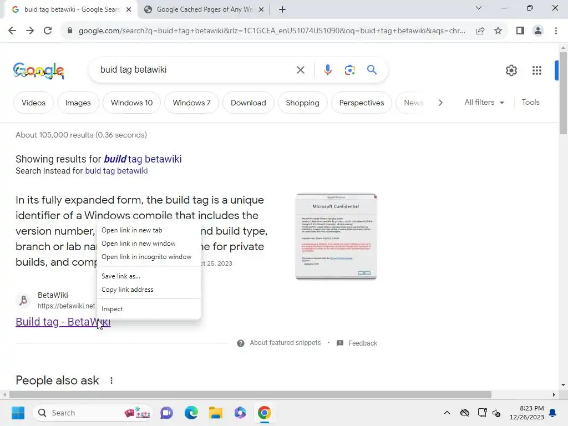Apply the Windows 10 filter chip
This screenshot has height=426, width=568.
[x=131, y=103]
